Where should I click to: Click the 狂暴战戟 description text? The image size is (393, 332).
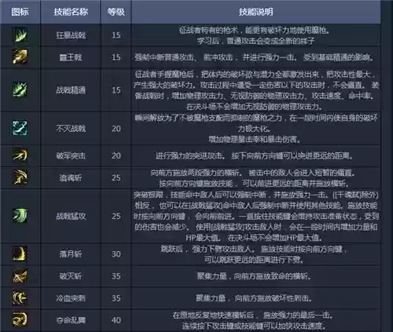255,35
